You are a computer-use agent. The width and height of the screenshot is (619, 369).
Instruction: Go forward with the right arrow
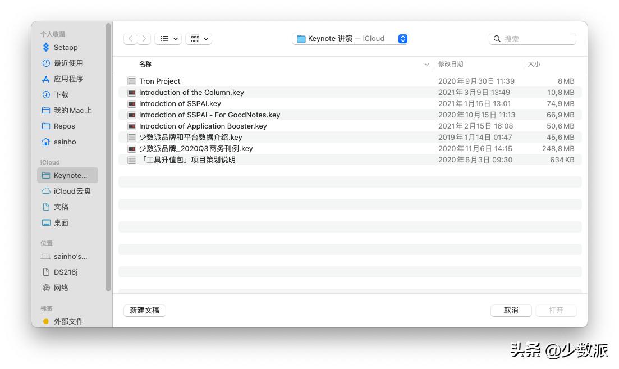pos(144,39)
